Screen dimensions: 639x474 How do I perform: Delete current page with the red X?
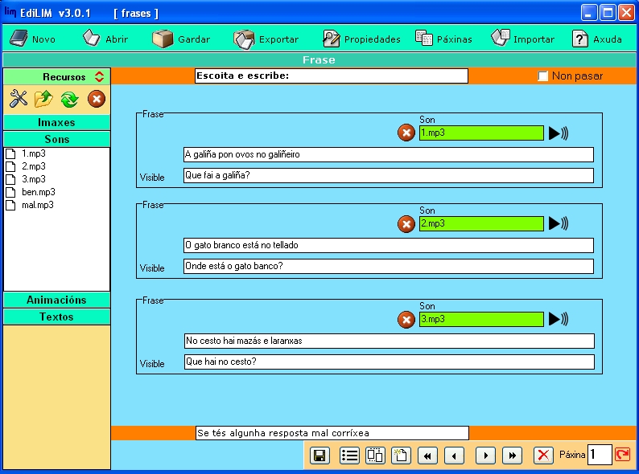544,456
